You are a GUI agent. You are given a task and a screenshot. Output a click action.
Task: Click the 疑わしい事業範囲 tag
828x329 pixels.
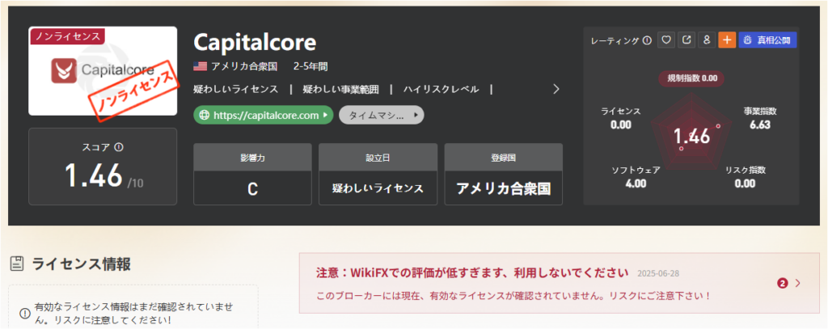coord(340,89)
